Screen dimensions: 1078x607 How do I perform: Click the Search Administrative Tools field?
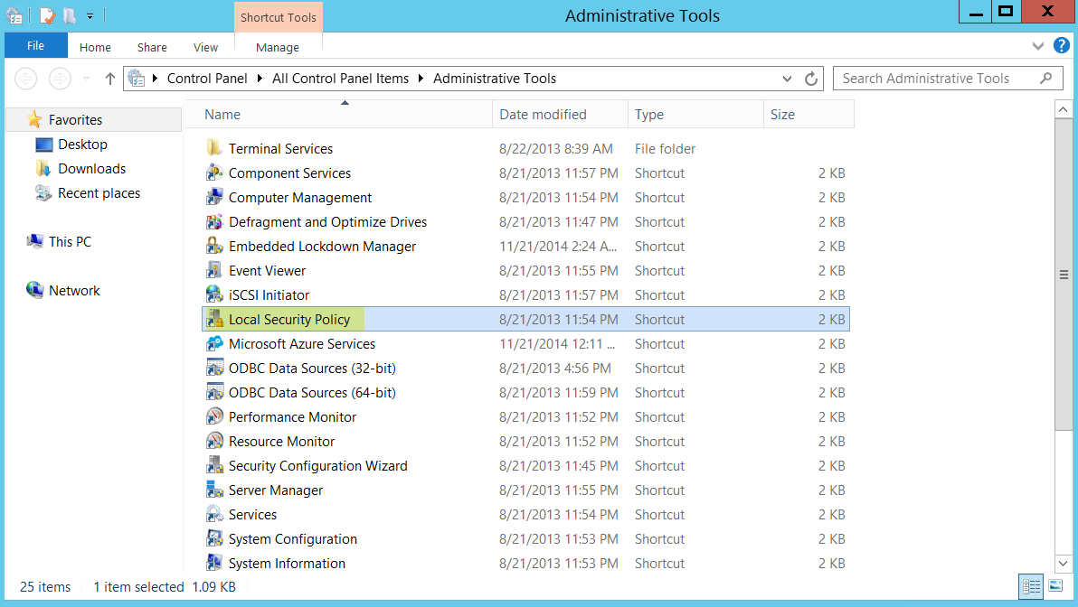[x=936, y=79]
